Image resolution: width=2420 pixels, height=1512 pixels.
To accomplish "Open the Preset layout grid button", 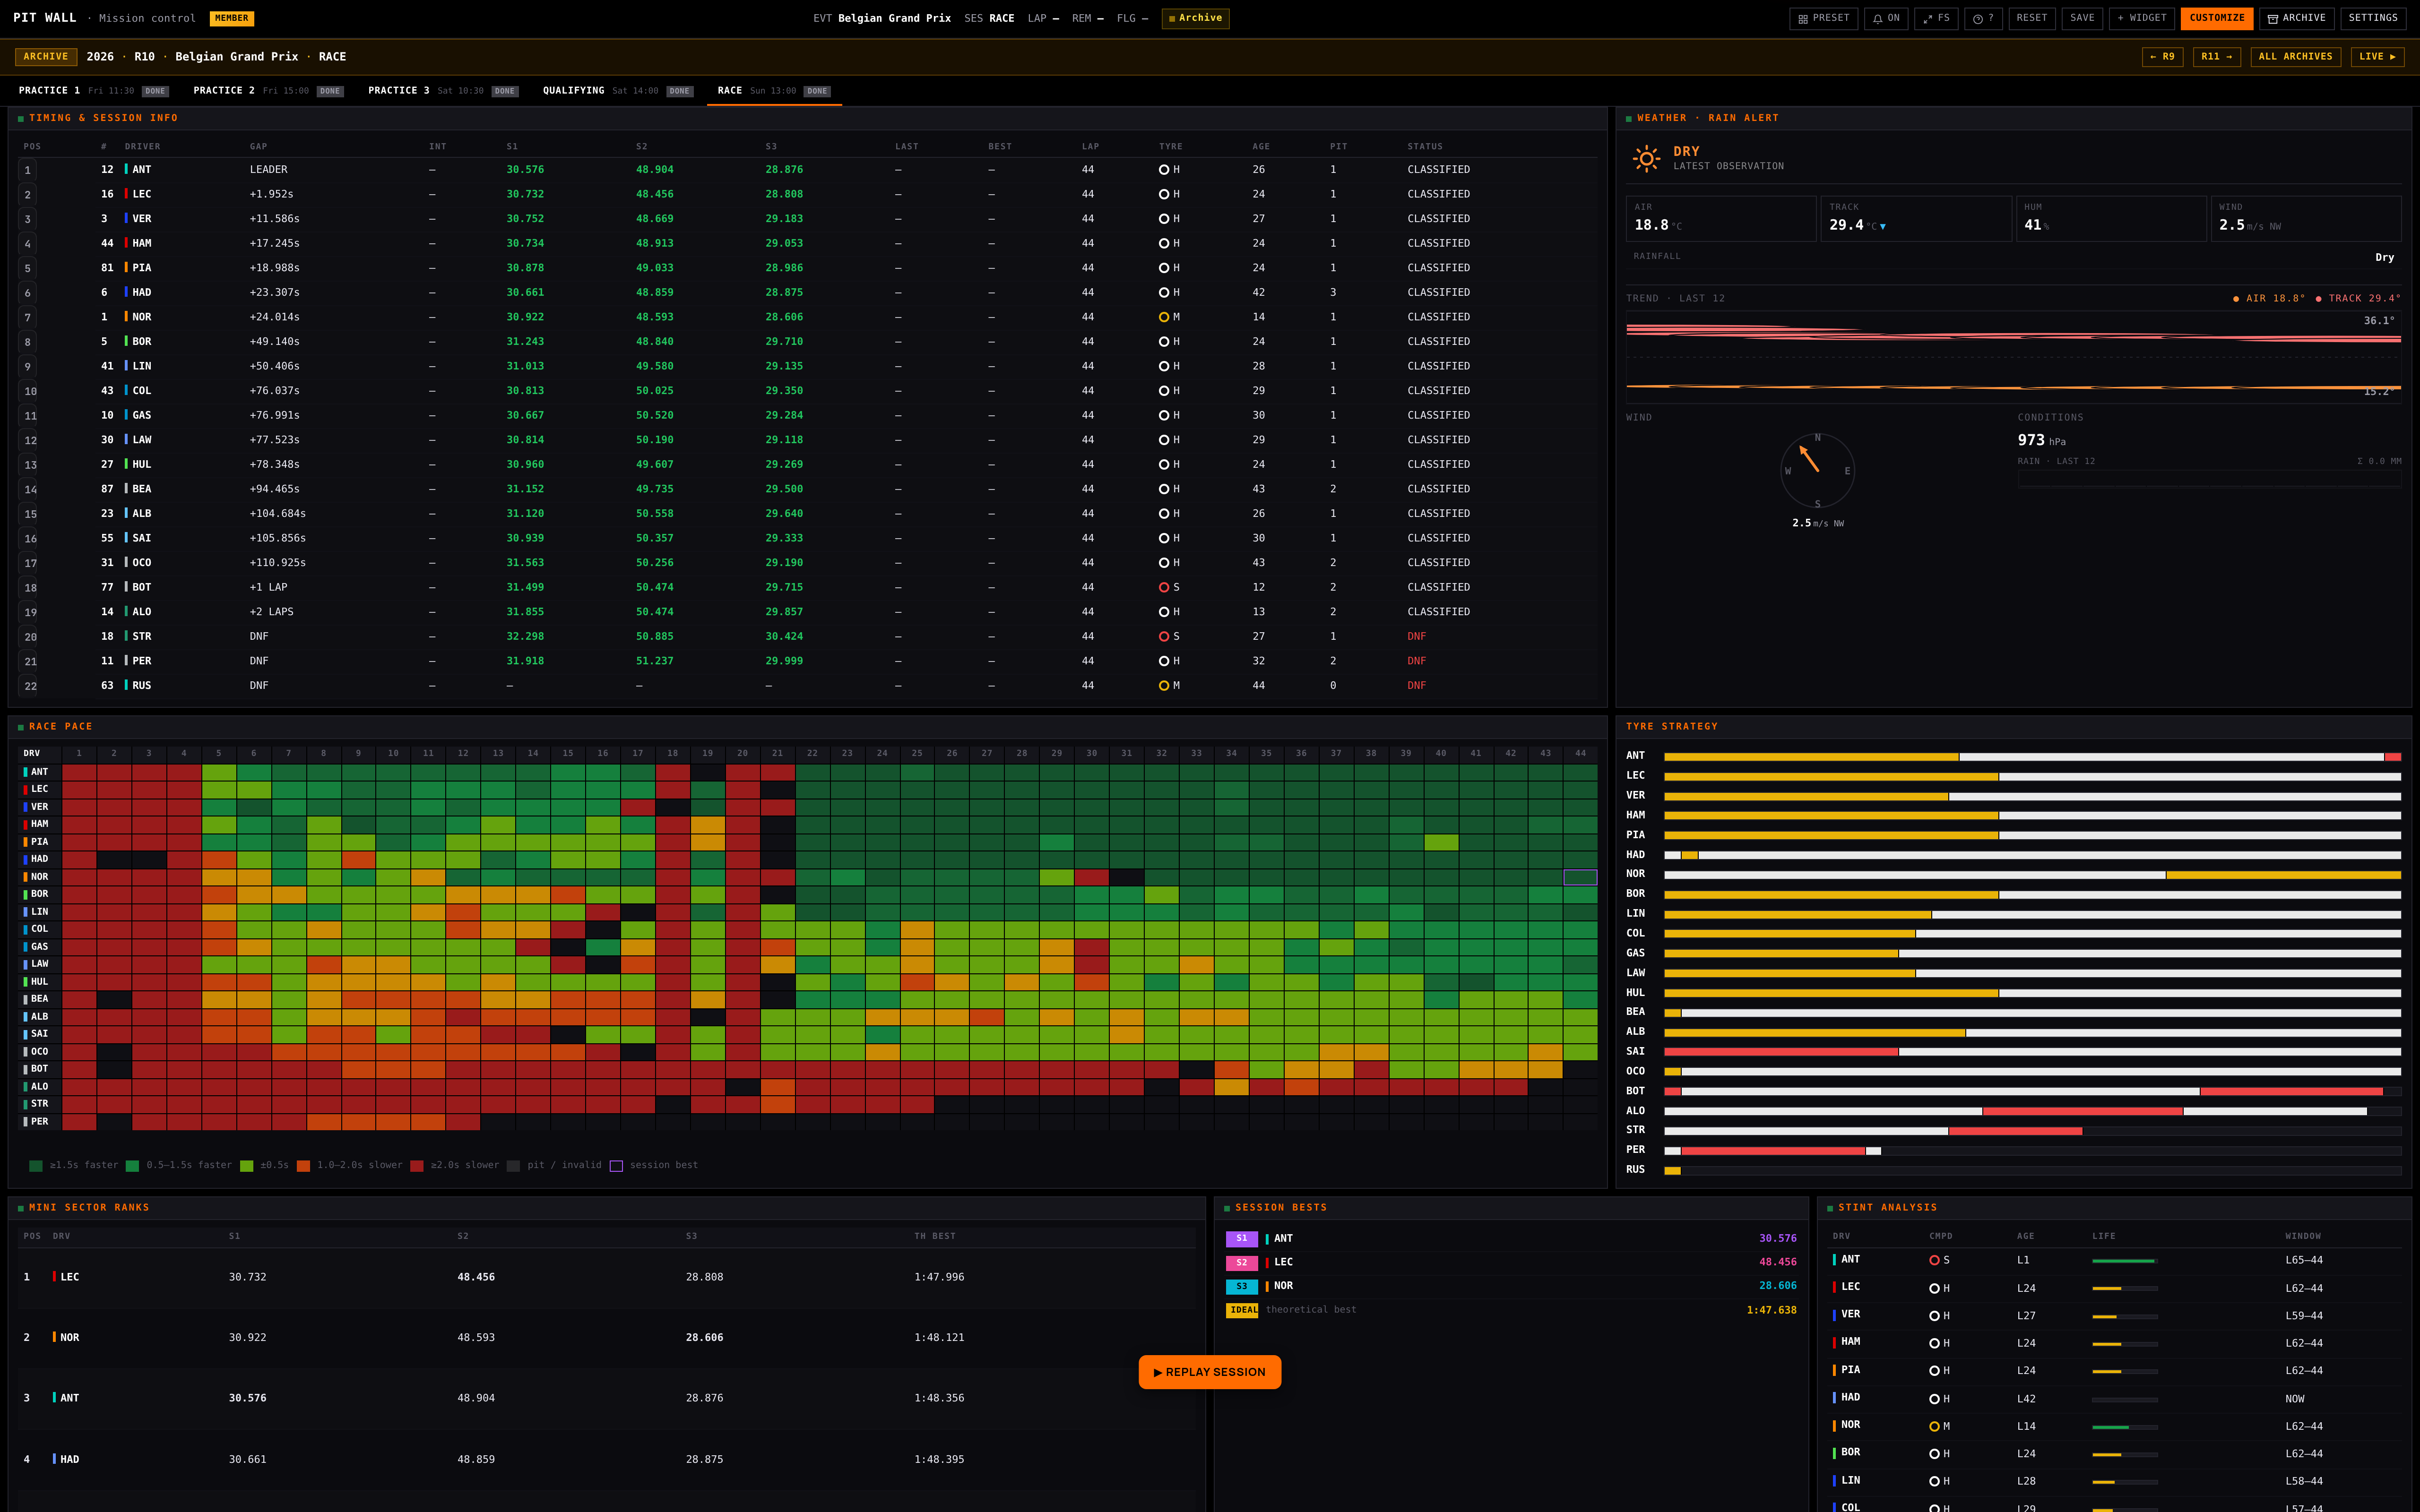I will point(1823,18).
